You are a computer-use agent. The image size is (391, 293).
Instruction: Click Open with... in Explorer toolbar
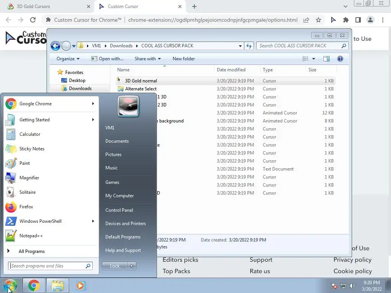[107, 59]
